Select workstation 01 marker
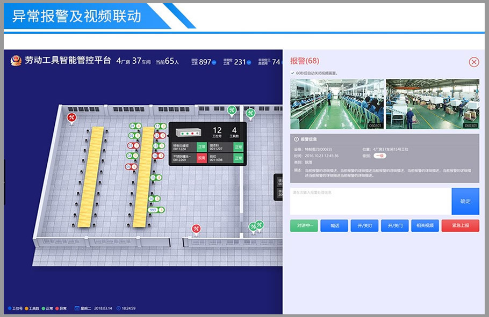 click(x=132, y=126)
